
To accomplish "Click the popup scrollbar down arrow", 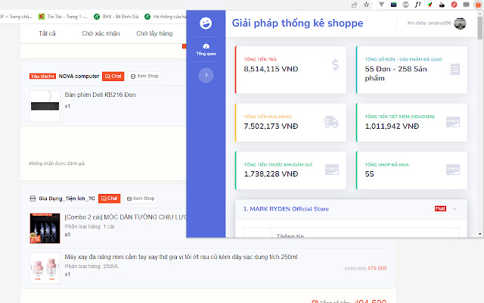I will click(479, 234).
